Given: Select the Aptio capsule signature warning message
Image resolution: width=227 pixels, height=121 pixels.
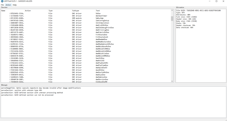Looking at the screenshot, I should 41,88.
